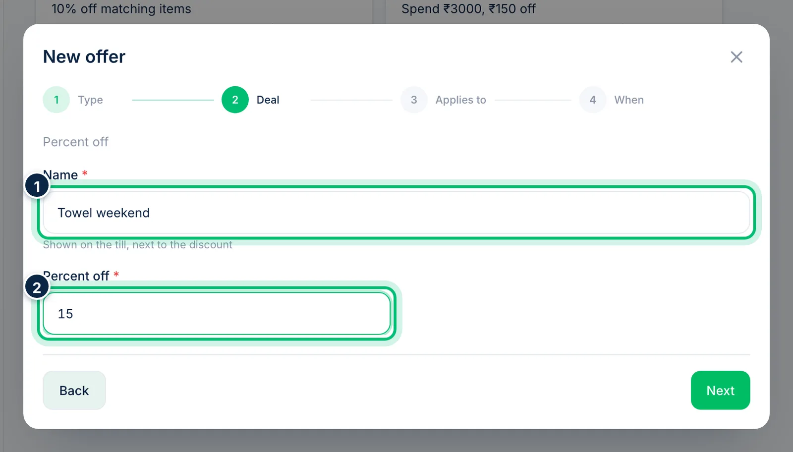Go to step 1 Type

[73, 100]
